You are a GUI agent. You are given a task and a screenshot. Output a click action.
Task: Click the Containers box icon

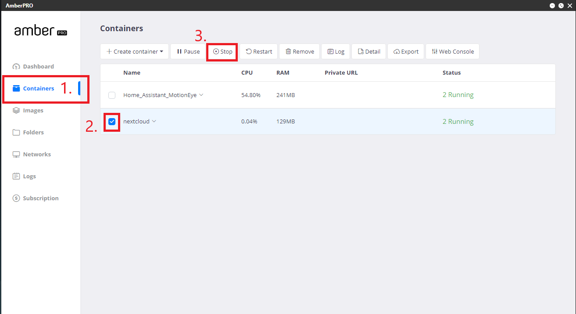click(16, 89)
